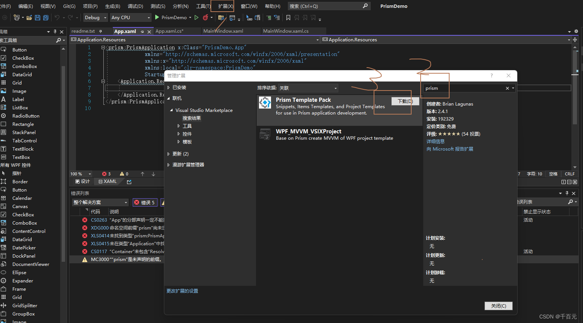
Task: Select the WPF_MVVM_VSIXProject result row
Action: point(339,134)
